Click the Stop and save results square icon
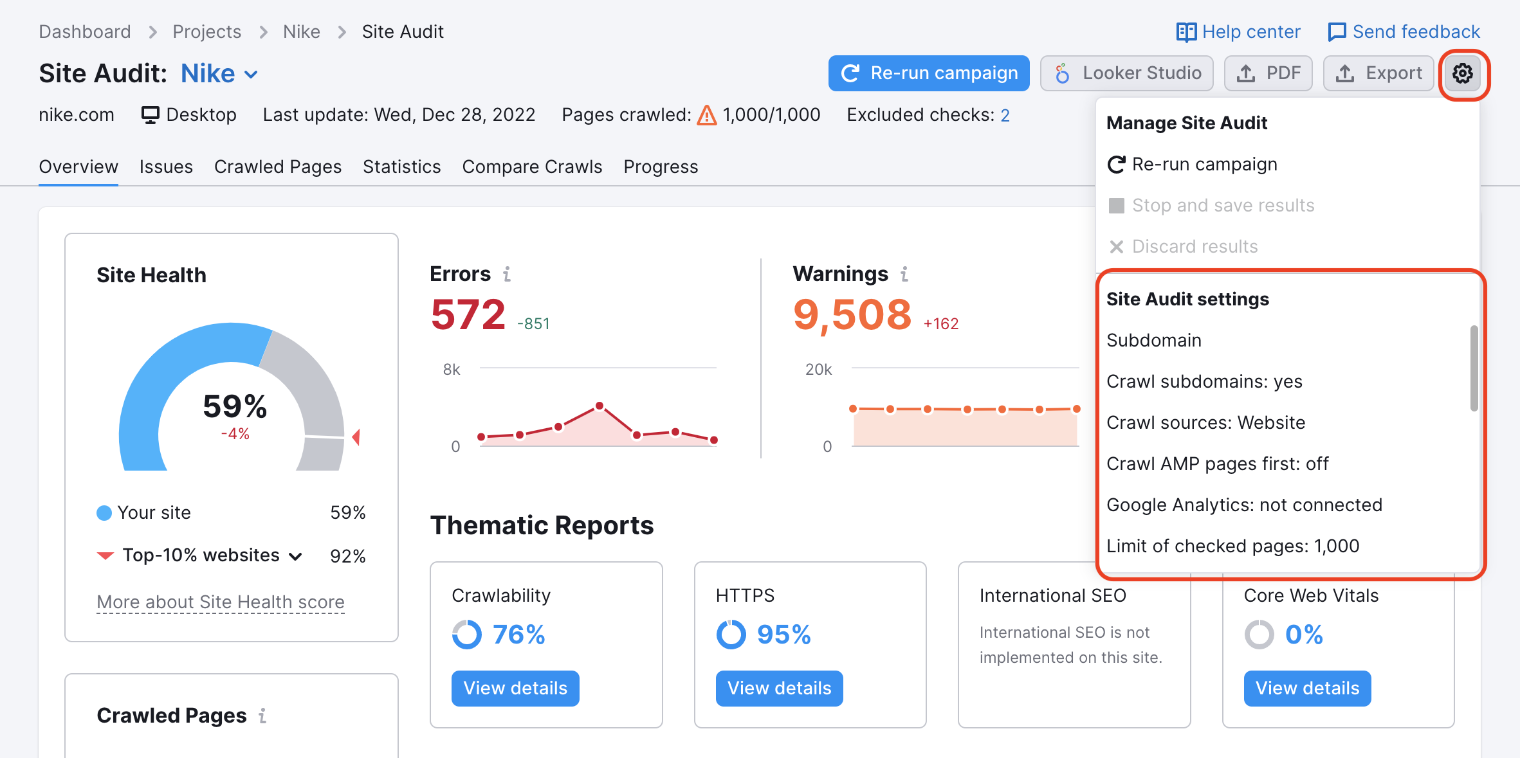Image resolution: width=1520 pixels, height=758 pixels. pyautogui.click(x=1117, y=206)
